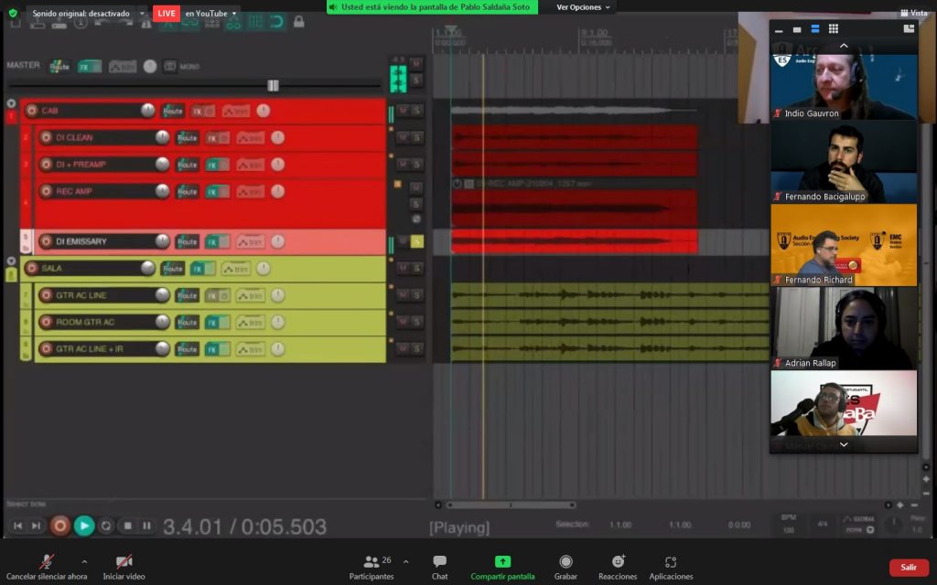This screenshot has height=585, width=937.
Task: Arm the DI CLEAN track for recording
Action: (46, 138)
